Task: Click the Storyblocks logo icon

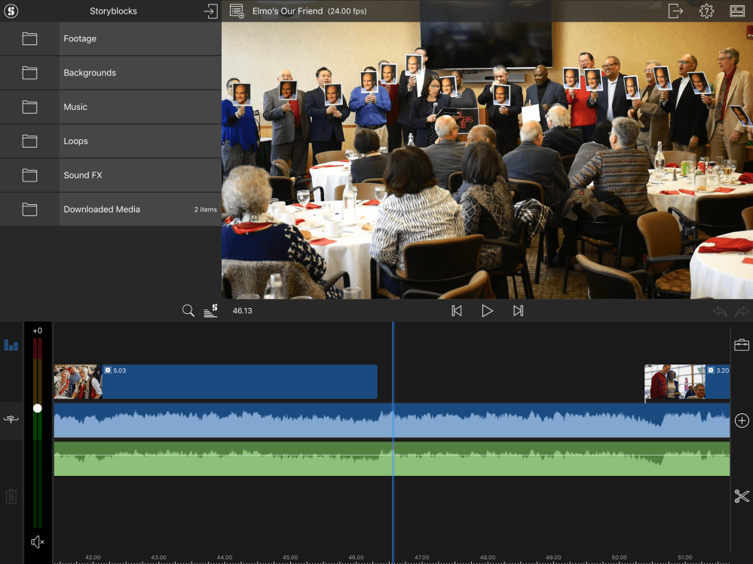Action: 11,11
